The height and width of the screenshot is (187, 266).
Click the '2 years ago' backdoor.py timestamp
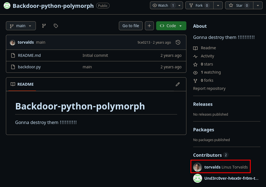tap(171, 67)
